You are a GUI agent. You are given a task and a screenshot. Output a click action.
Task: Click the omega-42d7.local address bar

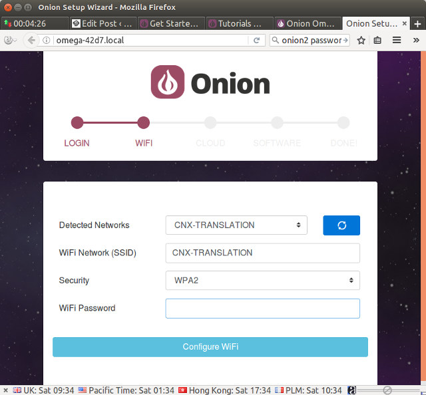tap(151, 40)
